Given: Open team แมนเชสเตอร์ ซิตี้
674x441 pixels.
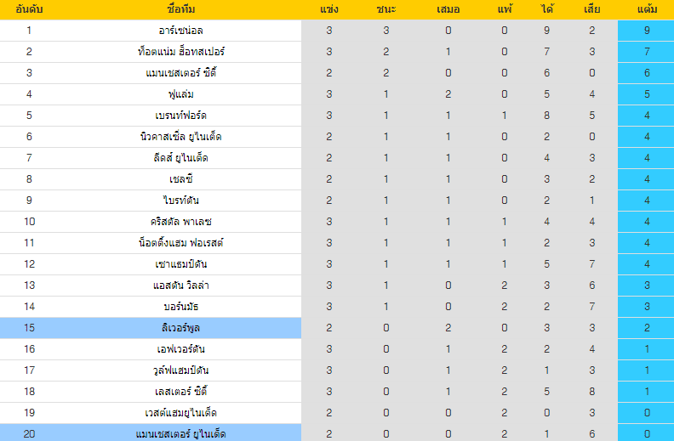Looking at the screenshot, I should click(181, 73).
